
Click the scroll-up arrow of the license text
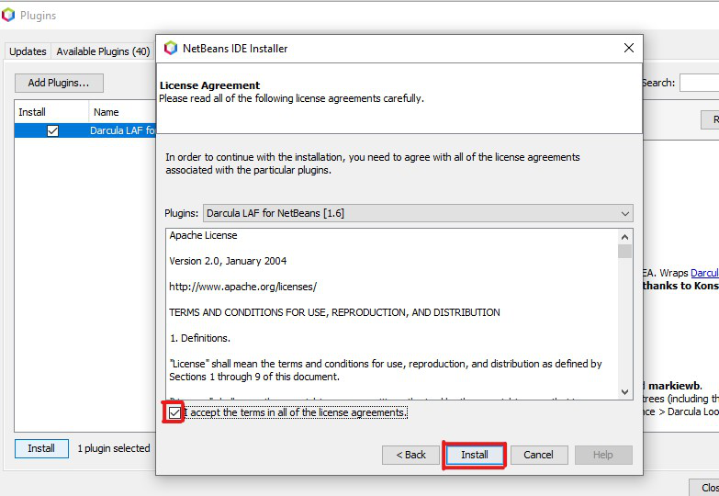click(x=624, y=237)
